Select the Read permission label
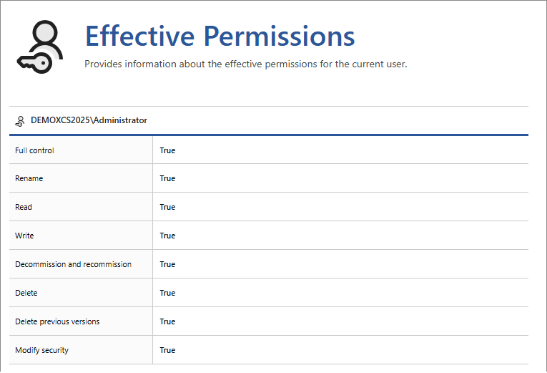The width and height of the screenshot is (547, 373). point(24,207)
